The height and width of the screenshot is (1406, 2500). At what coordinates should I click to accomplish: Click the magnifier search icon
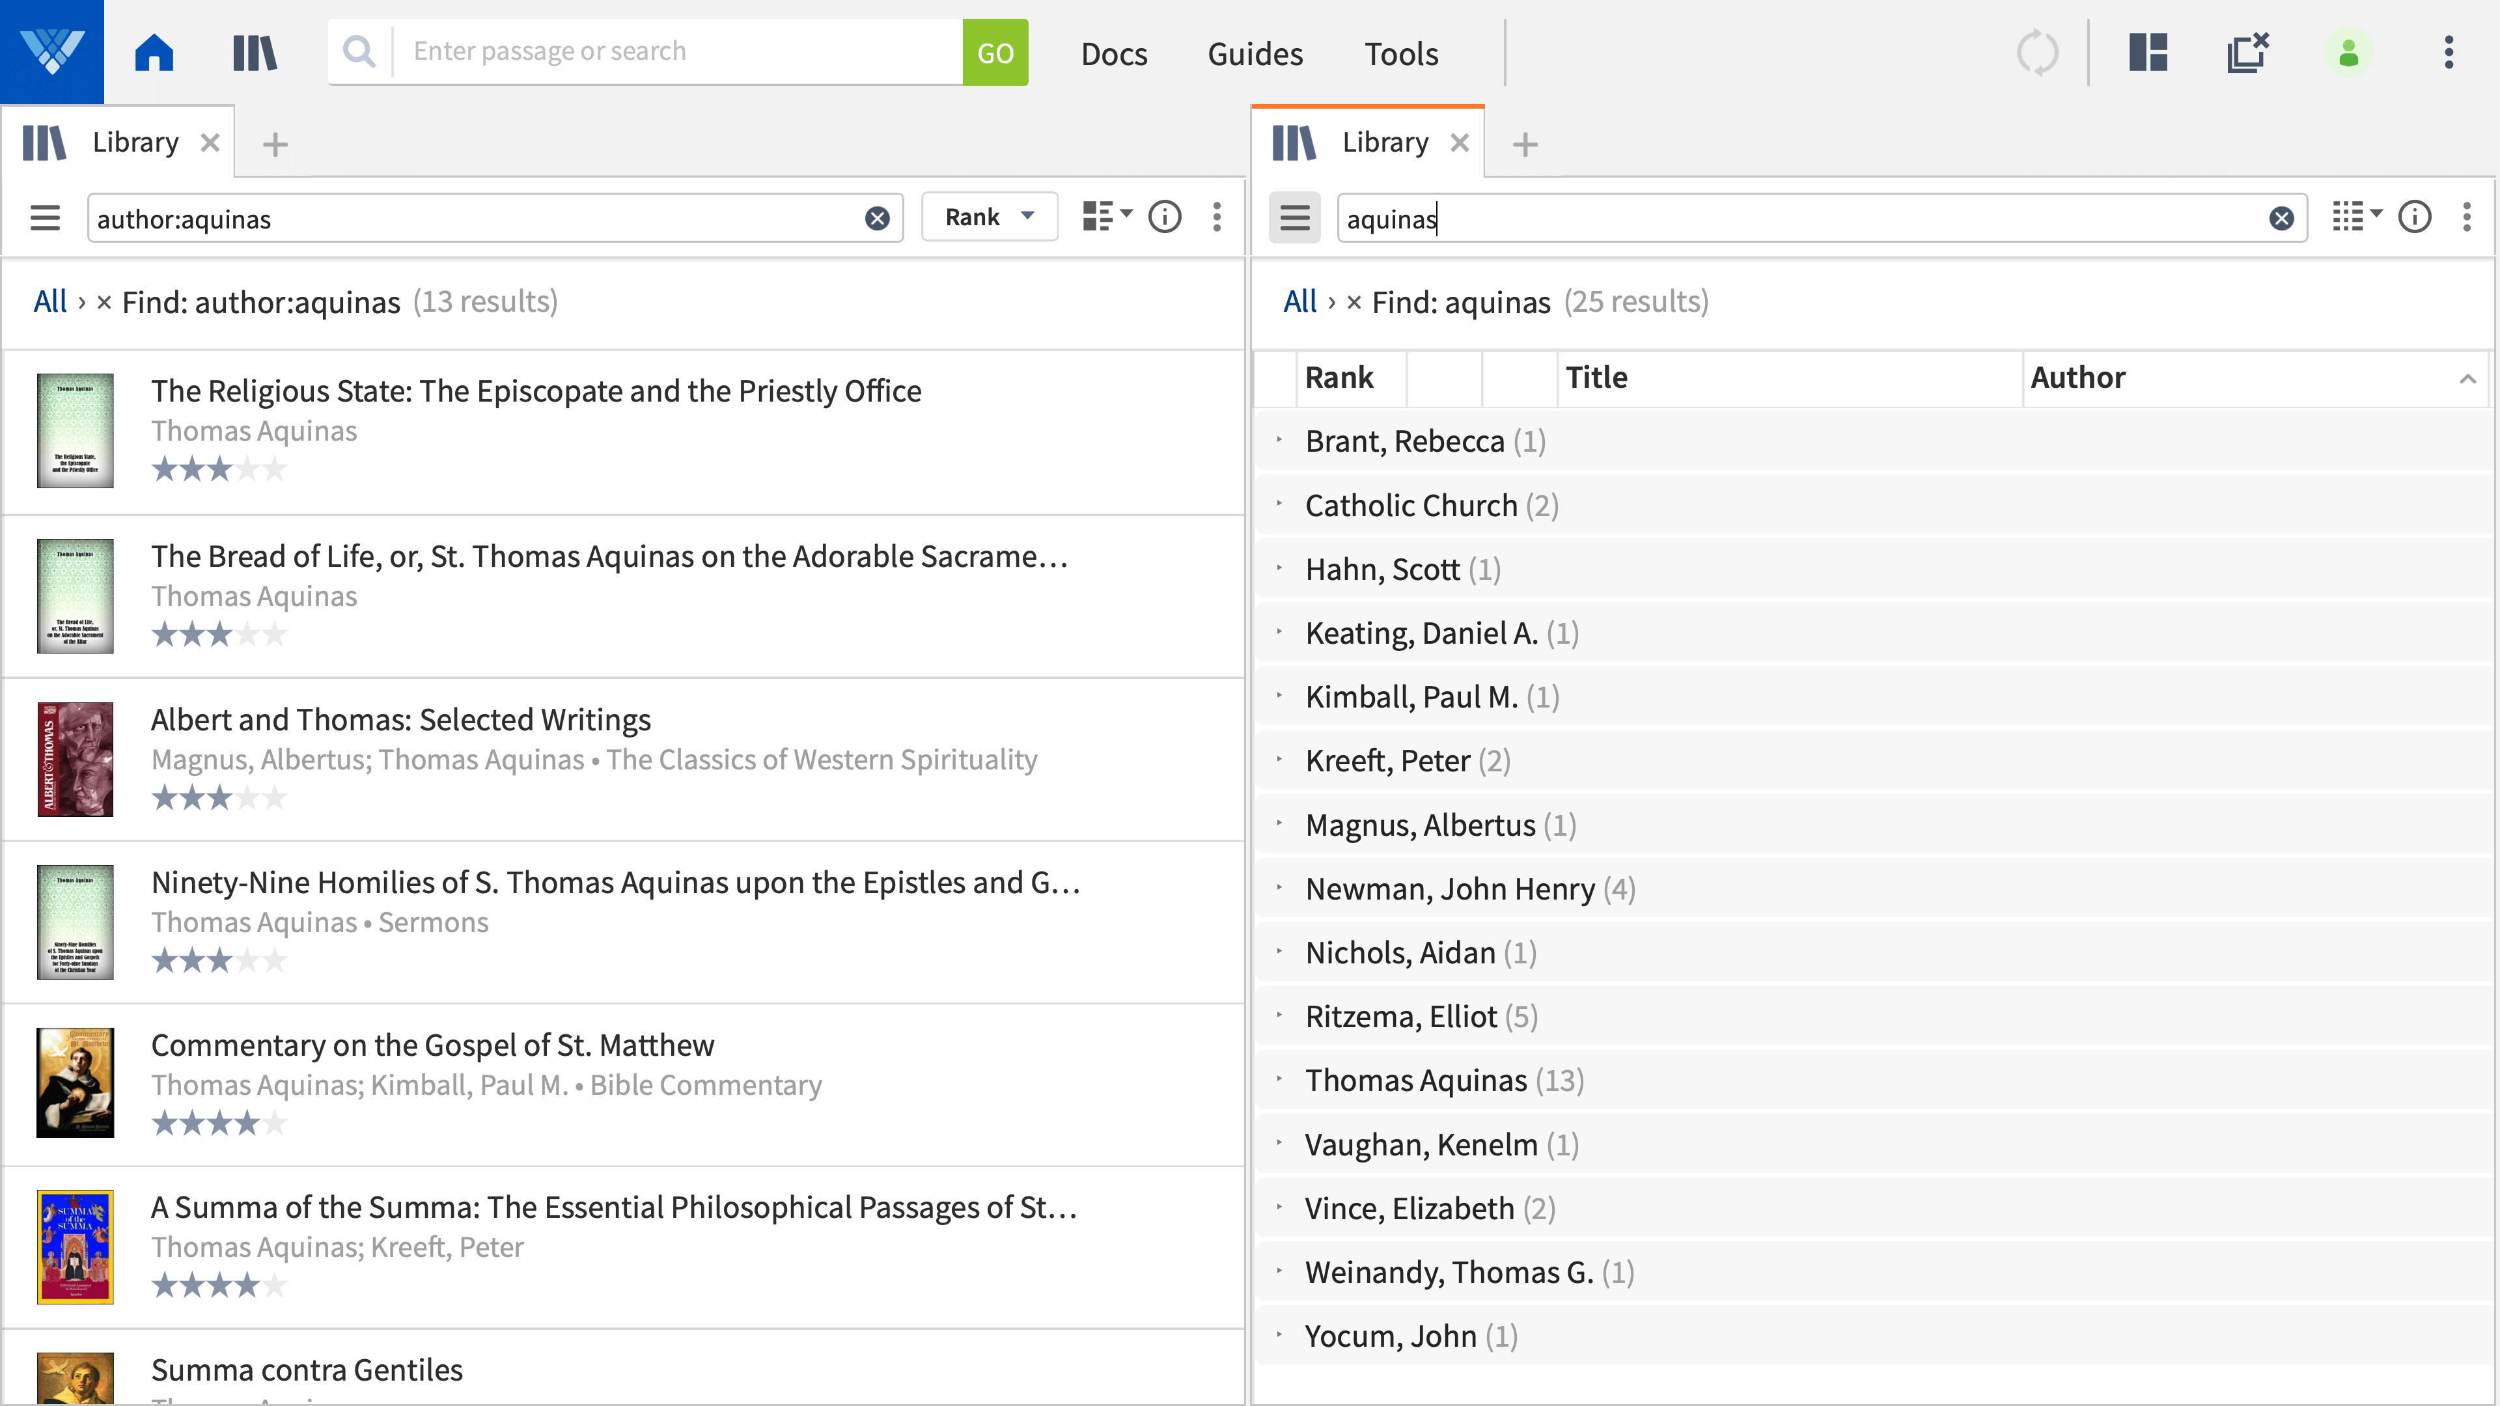tap(359, 51)
